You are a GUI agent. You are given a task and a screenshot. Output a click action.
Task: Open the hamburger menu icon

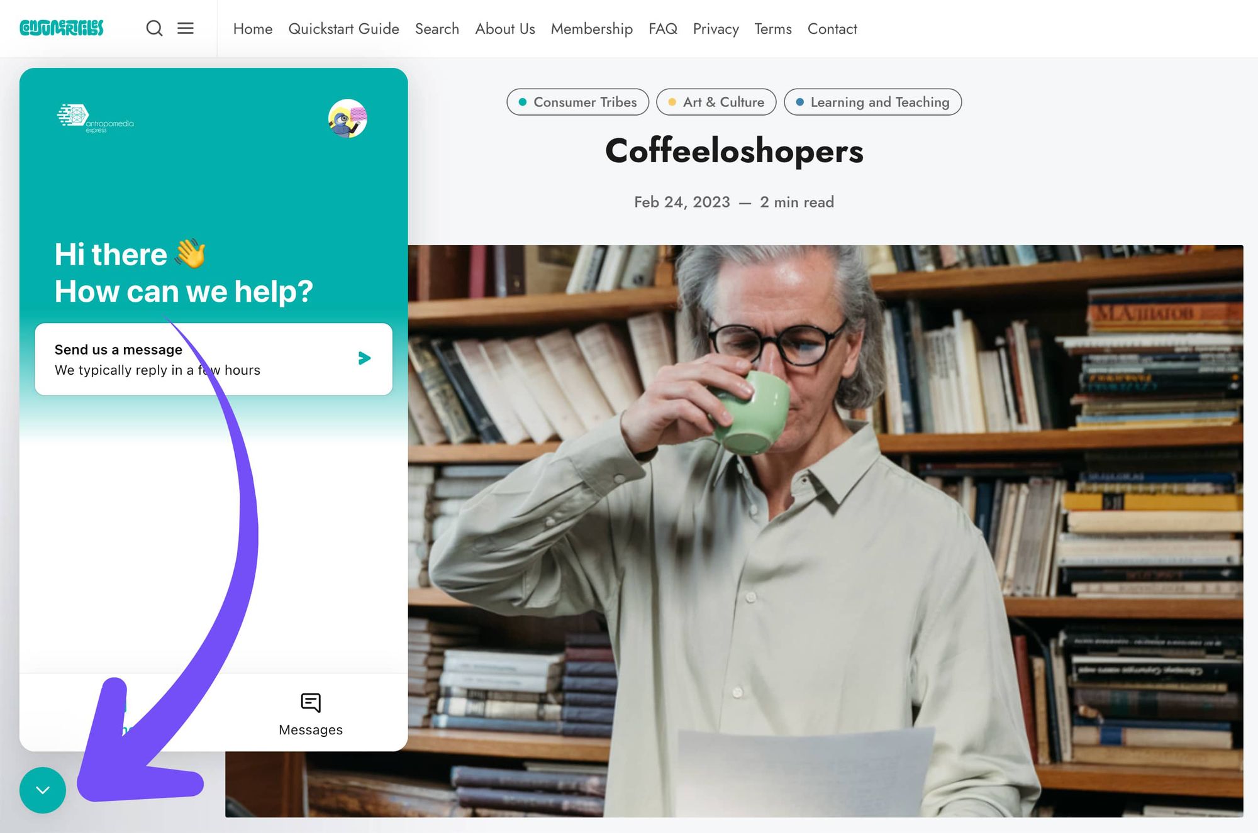coord(186,28)
